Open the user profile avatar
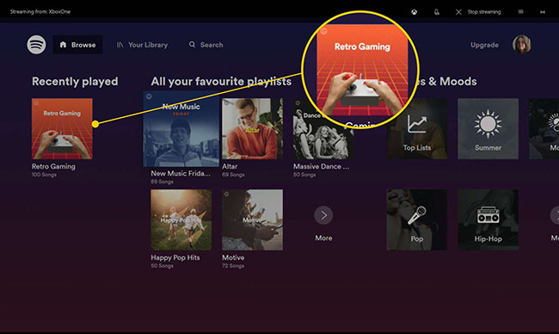Image resolution: width=559 pixels, height=334 pixels. click(x=521, y=45)
